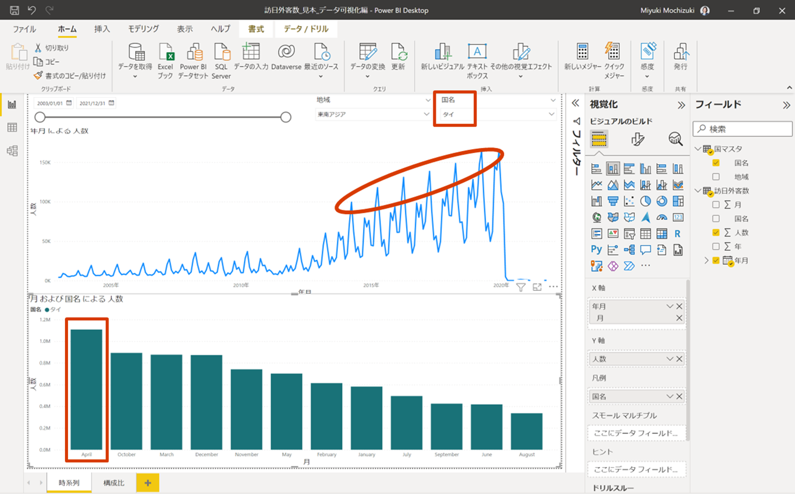Open the ヘルプ ribbon tab

pos(220,28)
